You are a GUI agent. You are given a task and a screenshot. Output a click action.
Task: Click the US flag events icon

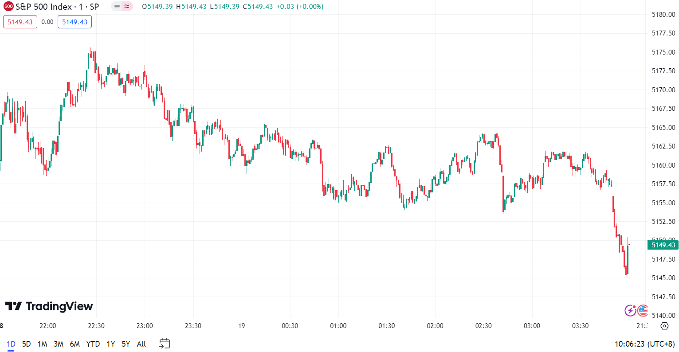[643, 310]
